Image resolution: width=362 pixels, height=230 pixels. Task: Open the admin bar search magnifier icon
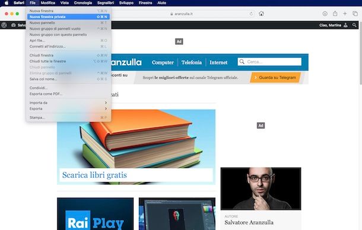(354, 25)
